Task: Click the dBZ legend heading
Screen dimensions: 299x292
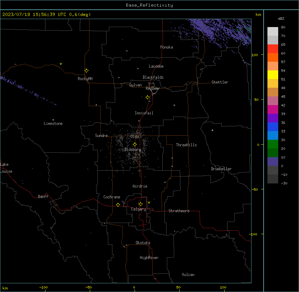Action: point(281,18)
